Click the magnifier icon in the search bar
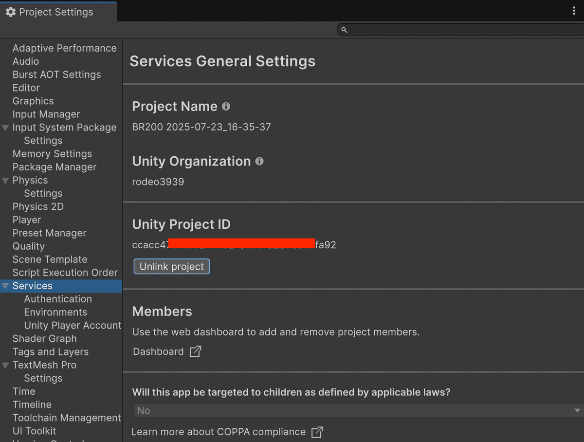Image resolution: width=584 pixels, height=442 pixels. coord(344,30)
